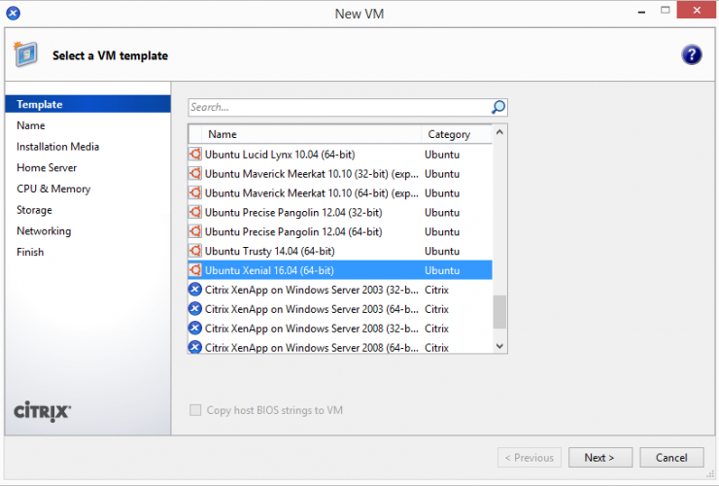Open the CPU & Memory step
This screenshot has height=486, width=719.
click(x=53, y=189)
